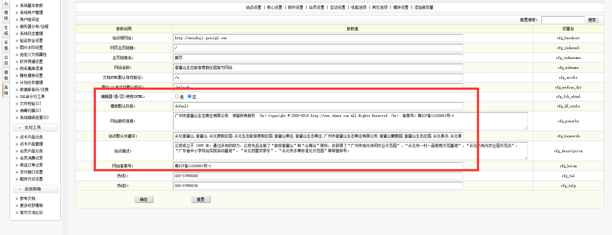This screenshot has width=612, height=235.
Task: Collapse the 支付工具 sidebar section
Action: [x=36, y=127]
